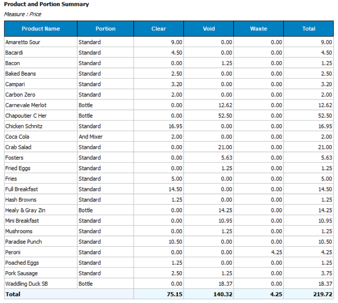
Task: Click the Coca Cola And Mixer portion
Action: [91, 136]
